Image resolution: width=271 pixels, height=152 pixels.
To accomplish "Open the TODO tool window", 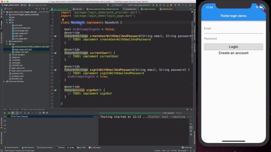I will pos(81,148).
